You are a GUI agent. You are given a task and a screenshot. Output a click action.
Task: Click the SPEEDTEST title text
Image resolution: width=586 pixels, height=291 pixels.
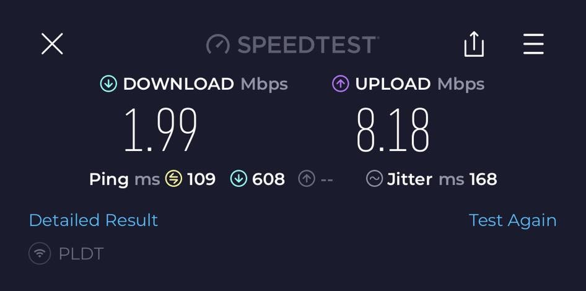[x=307, y=45]
